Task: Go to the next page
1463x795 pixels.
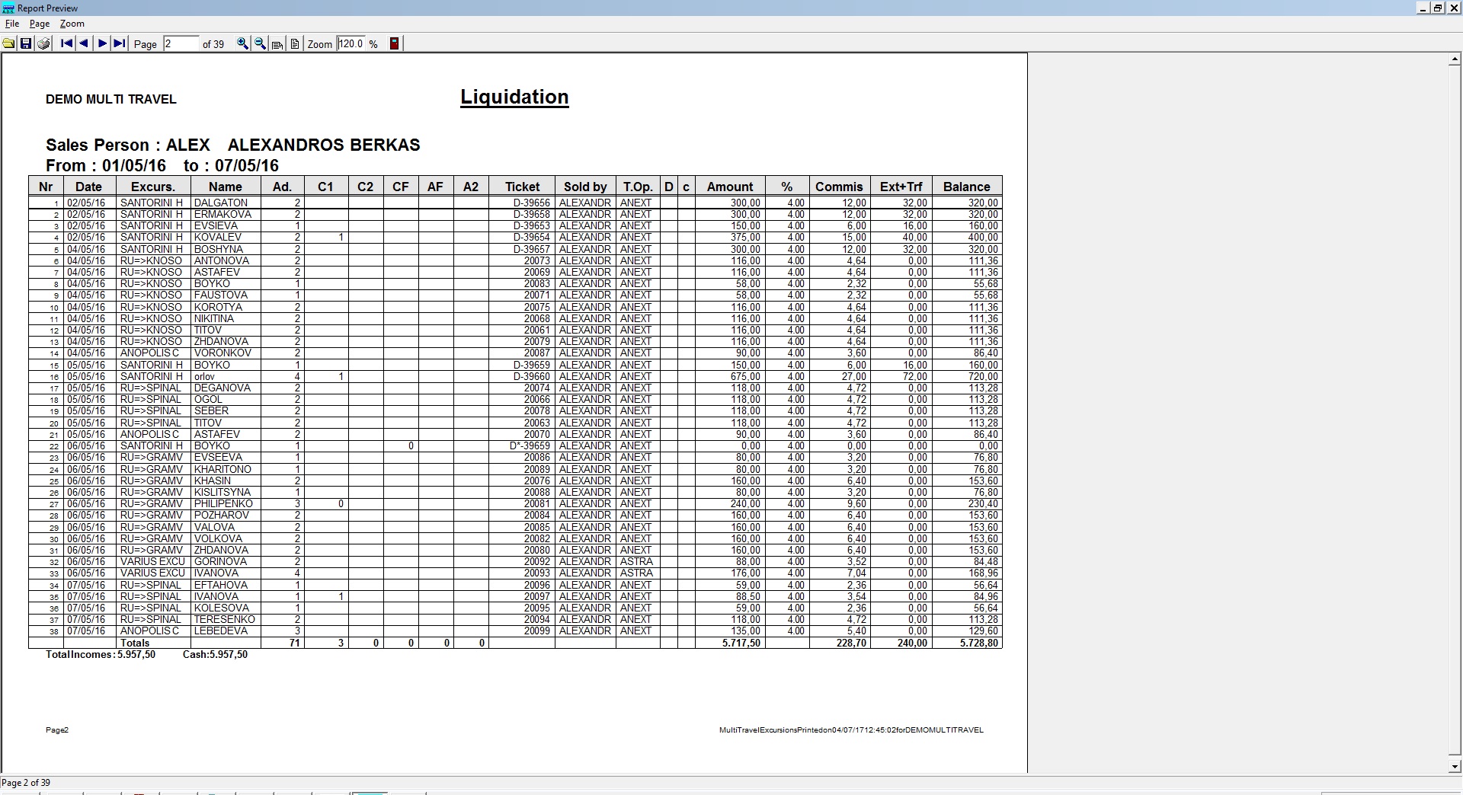Action: (x=101, y=43)
